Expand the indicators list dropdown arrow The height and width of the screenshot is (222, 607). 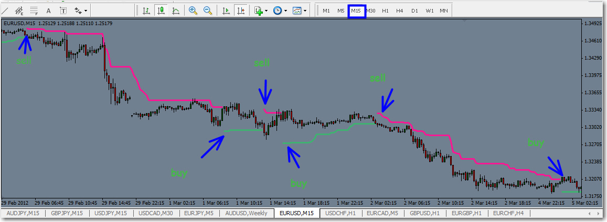pos(267,11)
